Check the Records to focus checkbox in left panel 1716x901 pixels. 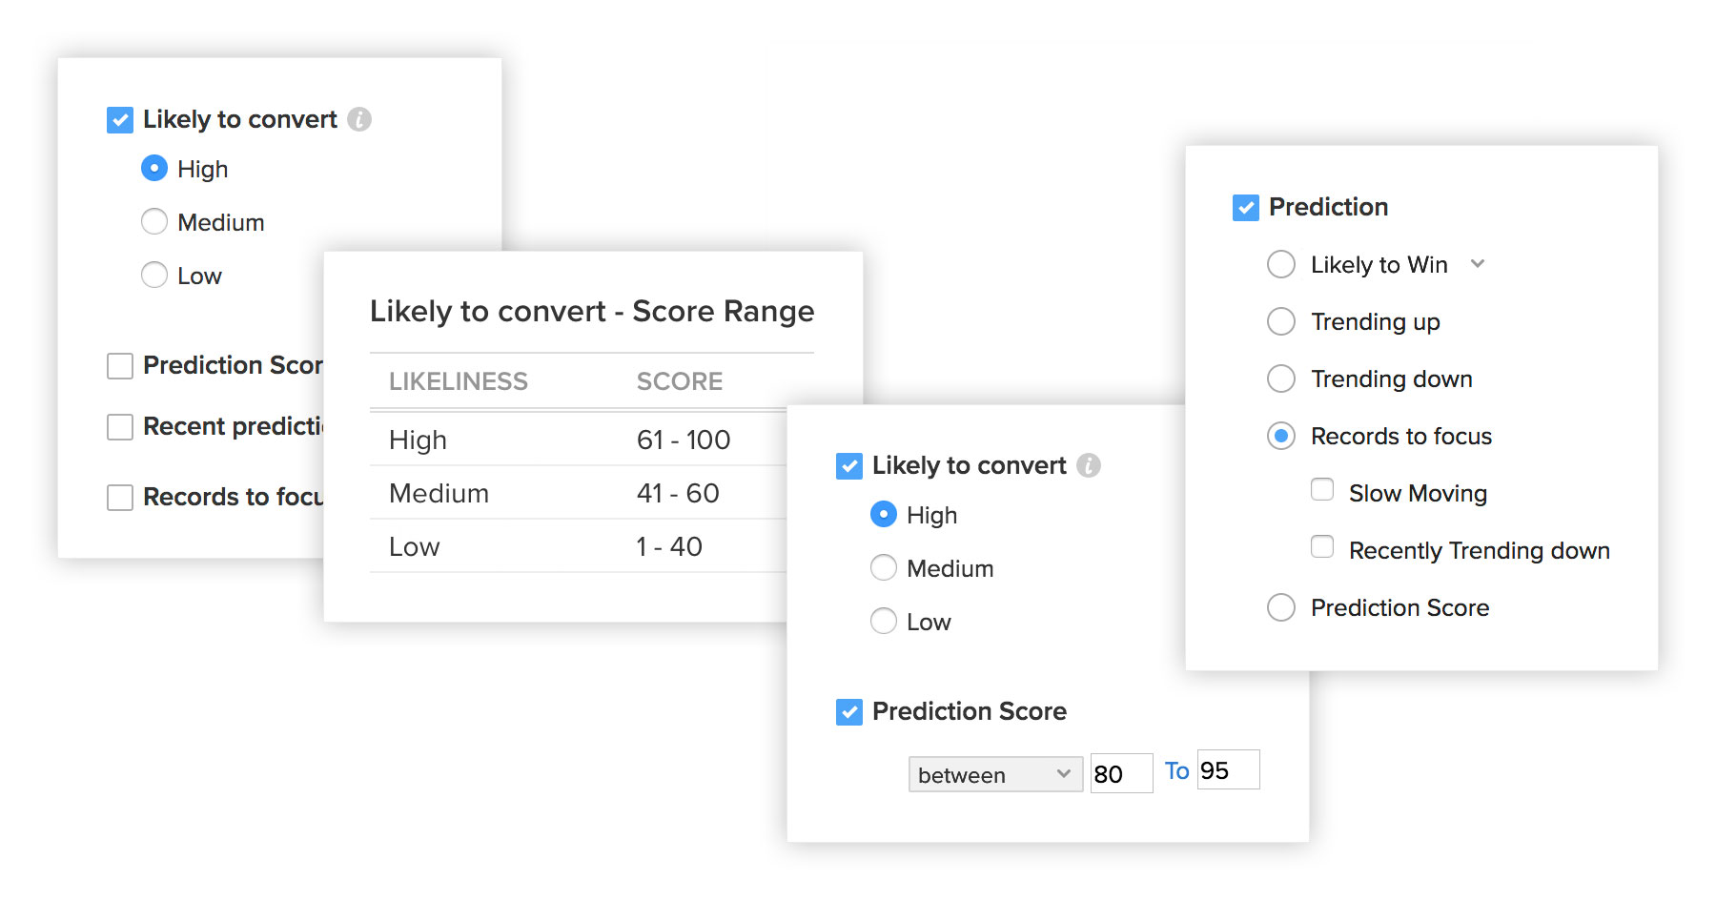pos(120,498)
